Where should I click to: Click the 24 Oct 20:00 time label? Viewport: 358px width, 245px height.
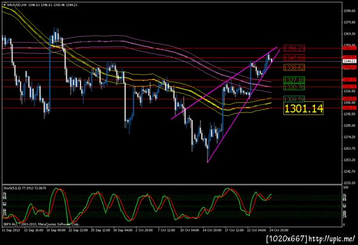pos(279,230)
